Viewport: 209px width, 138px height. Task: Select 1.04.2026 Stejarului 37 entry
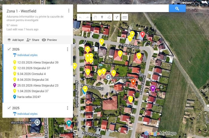(x=33, y=91)
